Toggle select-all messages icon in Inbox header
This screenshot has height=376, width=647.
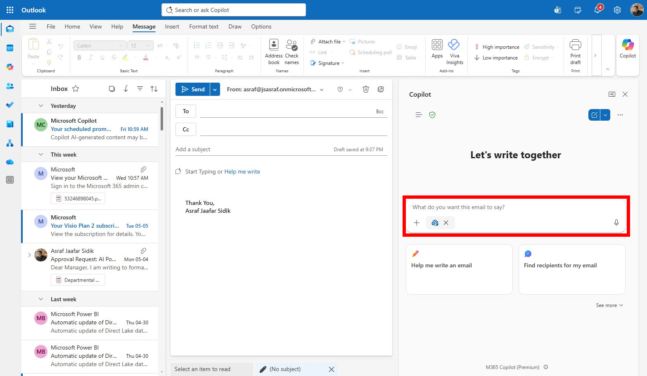[112, 88]
